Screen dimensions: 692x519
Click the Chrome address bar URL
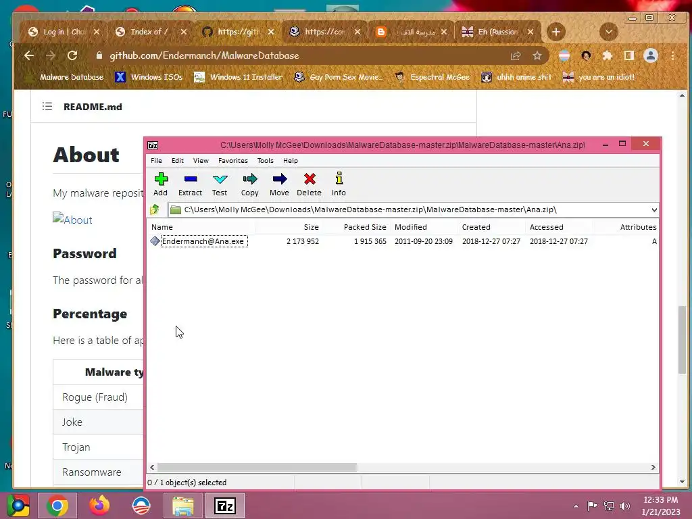click(x=204, y=55)
